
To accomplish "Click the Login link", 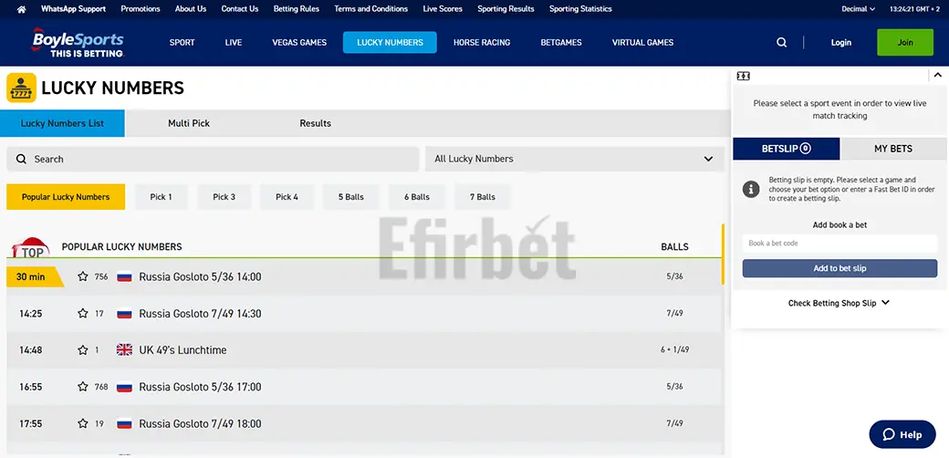I will [x=840, y=42].
